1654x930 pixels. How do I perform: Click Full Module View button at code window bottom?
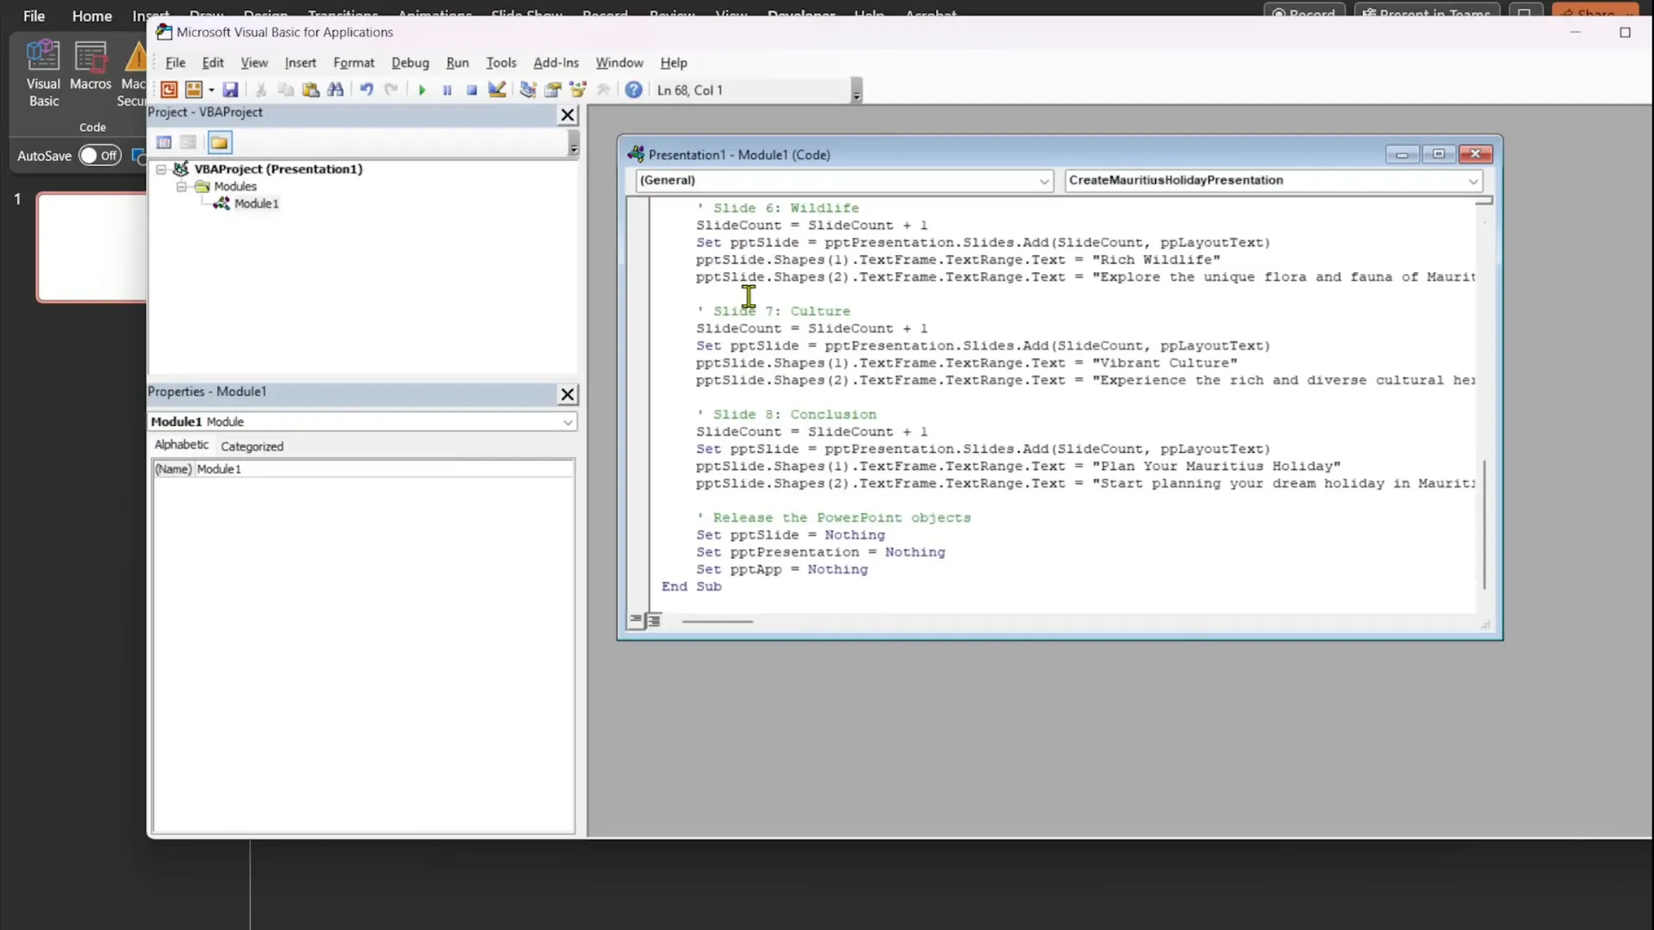(655, 620)
